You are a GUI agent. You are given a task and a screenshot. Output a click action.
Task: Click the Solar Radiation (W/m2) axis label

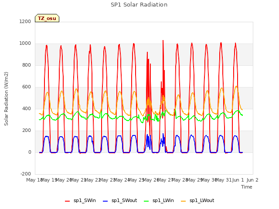(6, 99)
